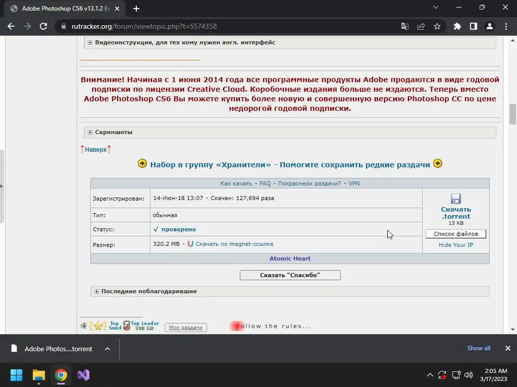Go back to the previous page
Viewport: 517px width, 387px height.
coord(11,26)
